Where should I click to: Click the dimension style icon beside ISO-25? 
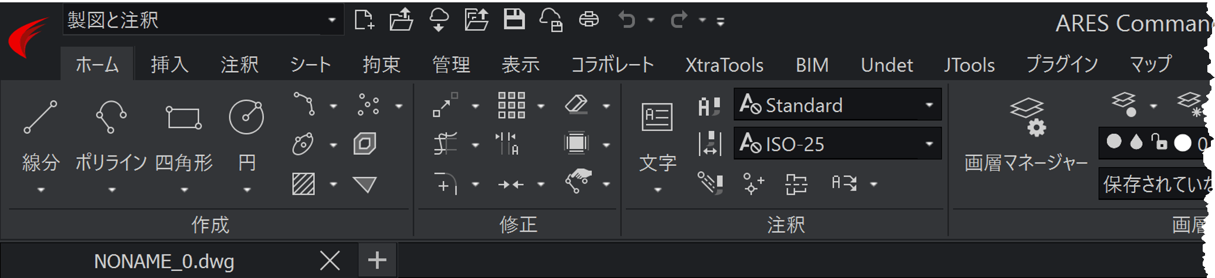click(710, 144)
